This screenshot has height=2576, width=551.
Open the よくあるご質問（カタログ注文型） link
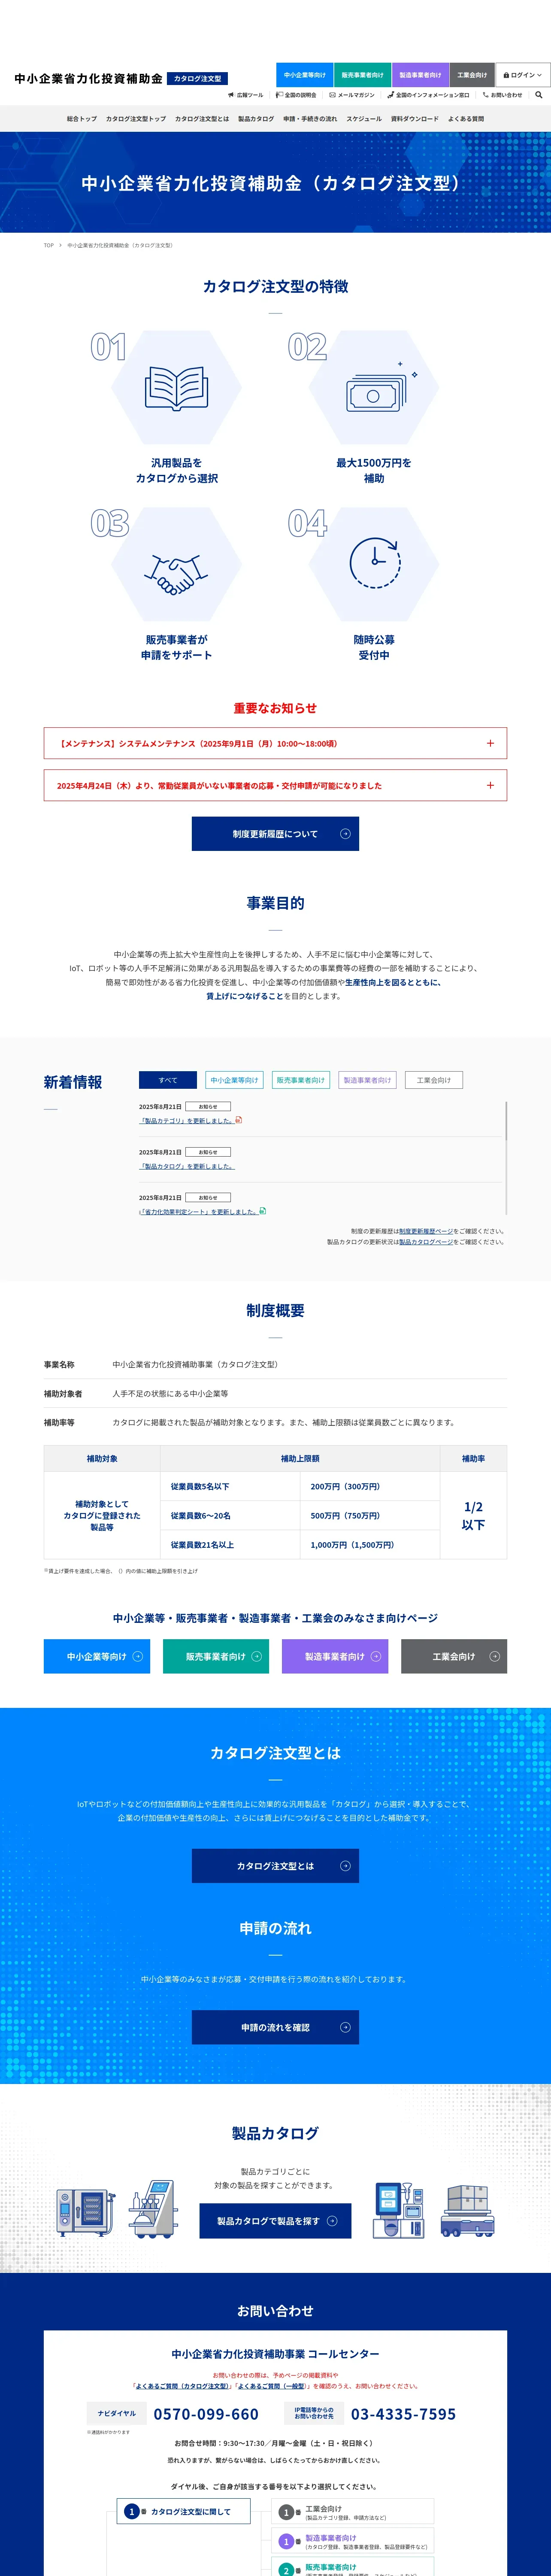coord(182,2385)
